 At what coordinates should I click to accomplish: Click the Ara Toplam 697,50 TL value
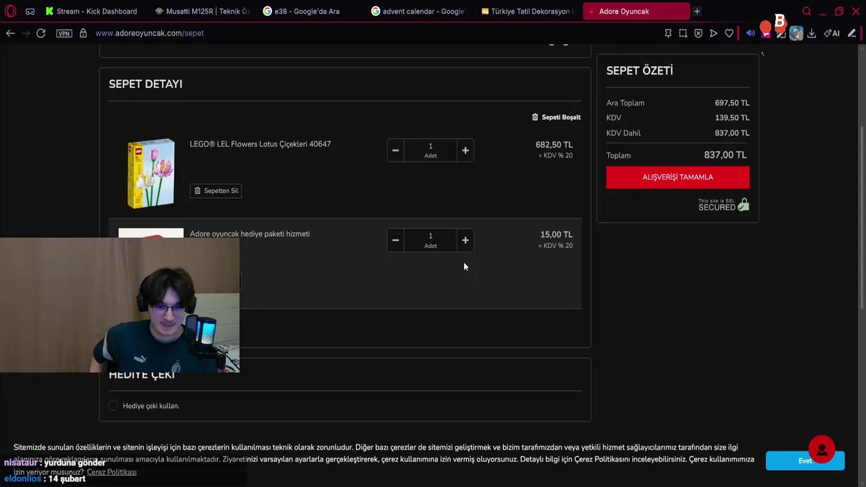coord(732,103)
